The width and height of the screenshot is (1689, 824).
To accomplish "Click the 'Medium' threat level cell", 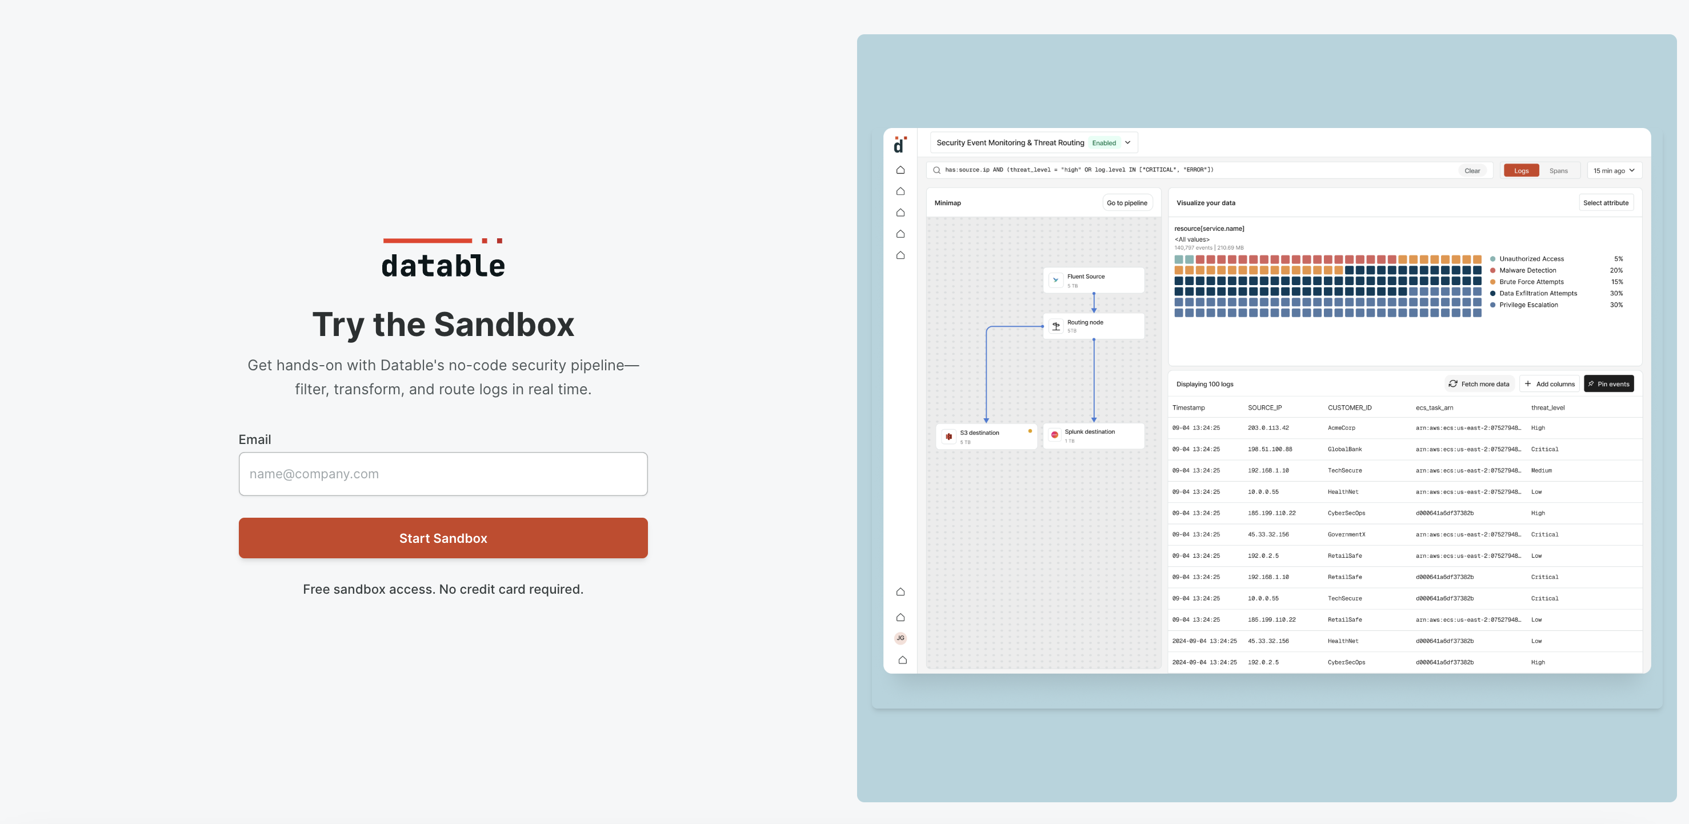I will [x=1541, y=471].
